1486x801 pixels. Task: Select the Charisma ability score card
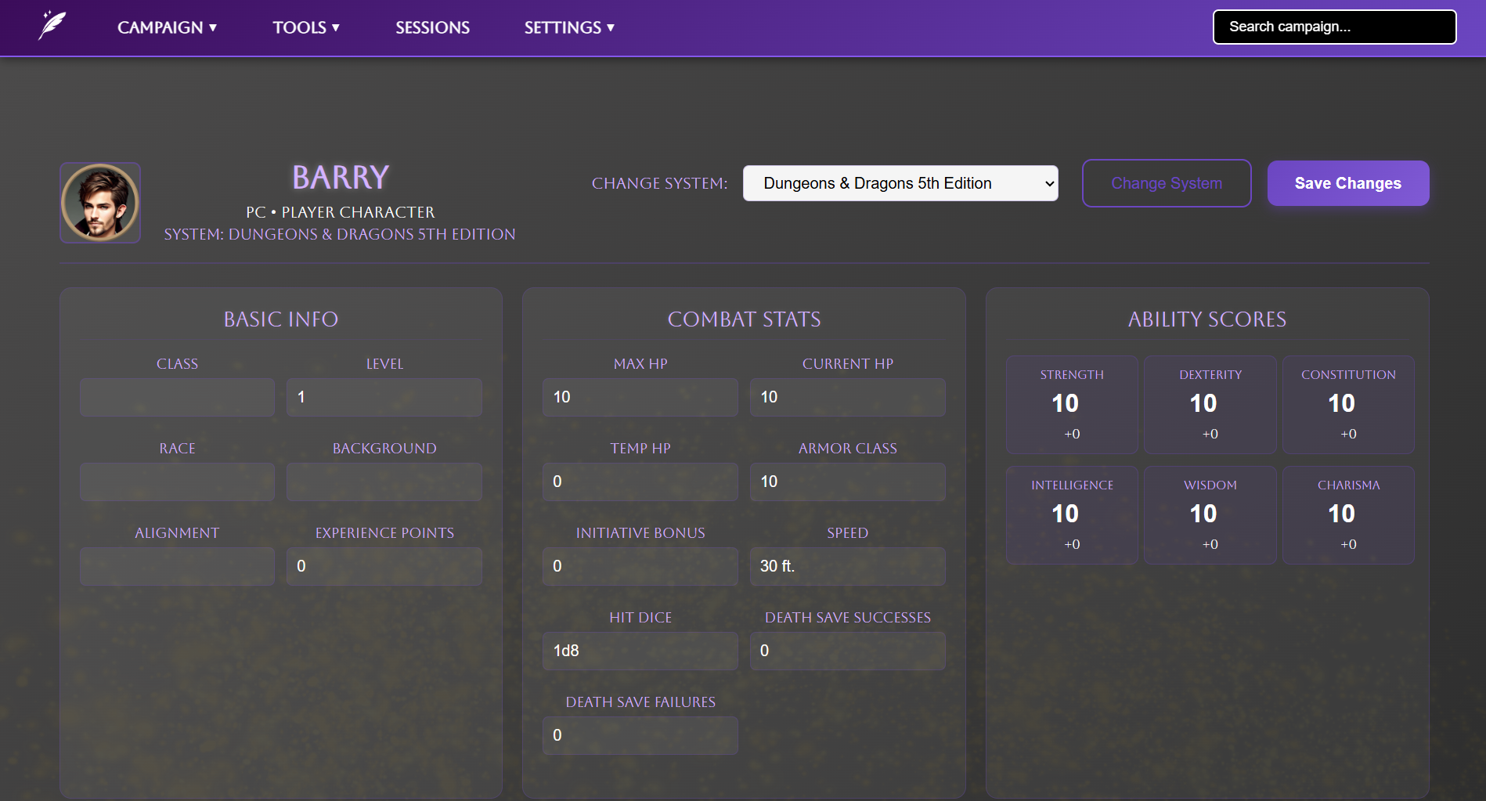[x=1347, y=515]
